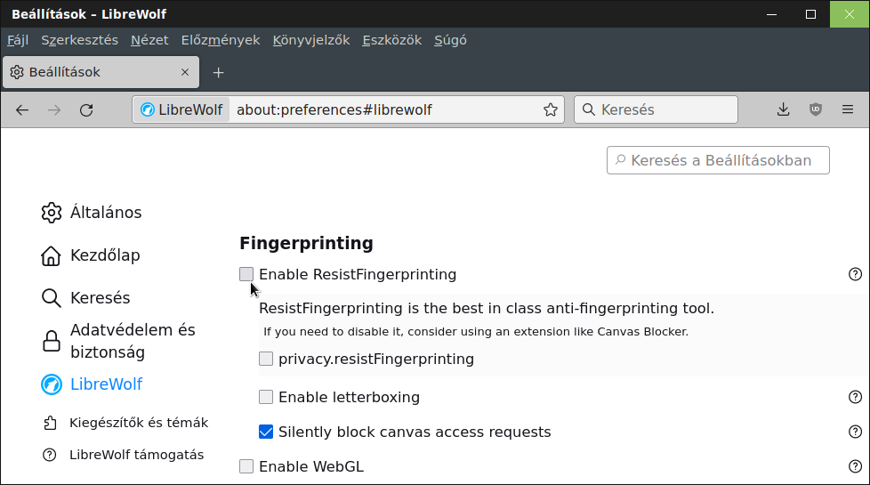This screenshot has width=870, height=485.
Task: Click the Kezdőlap house icon
Action: click(x=51, y=255)
